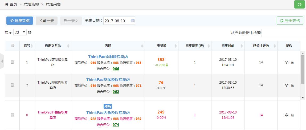Toggle the select-all header checkbox

click(x=12, y=45)
